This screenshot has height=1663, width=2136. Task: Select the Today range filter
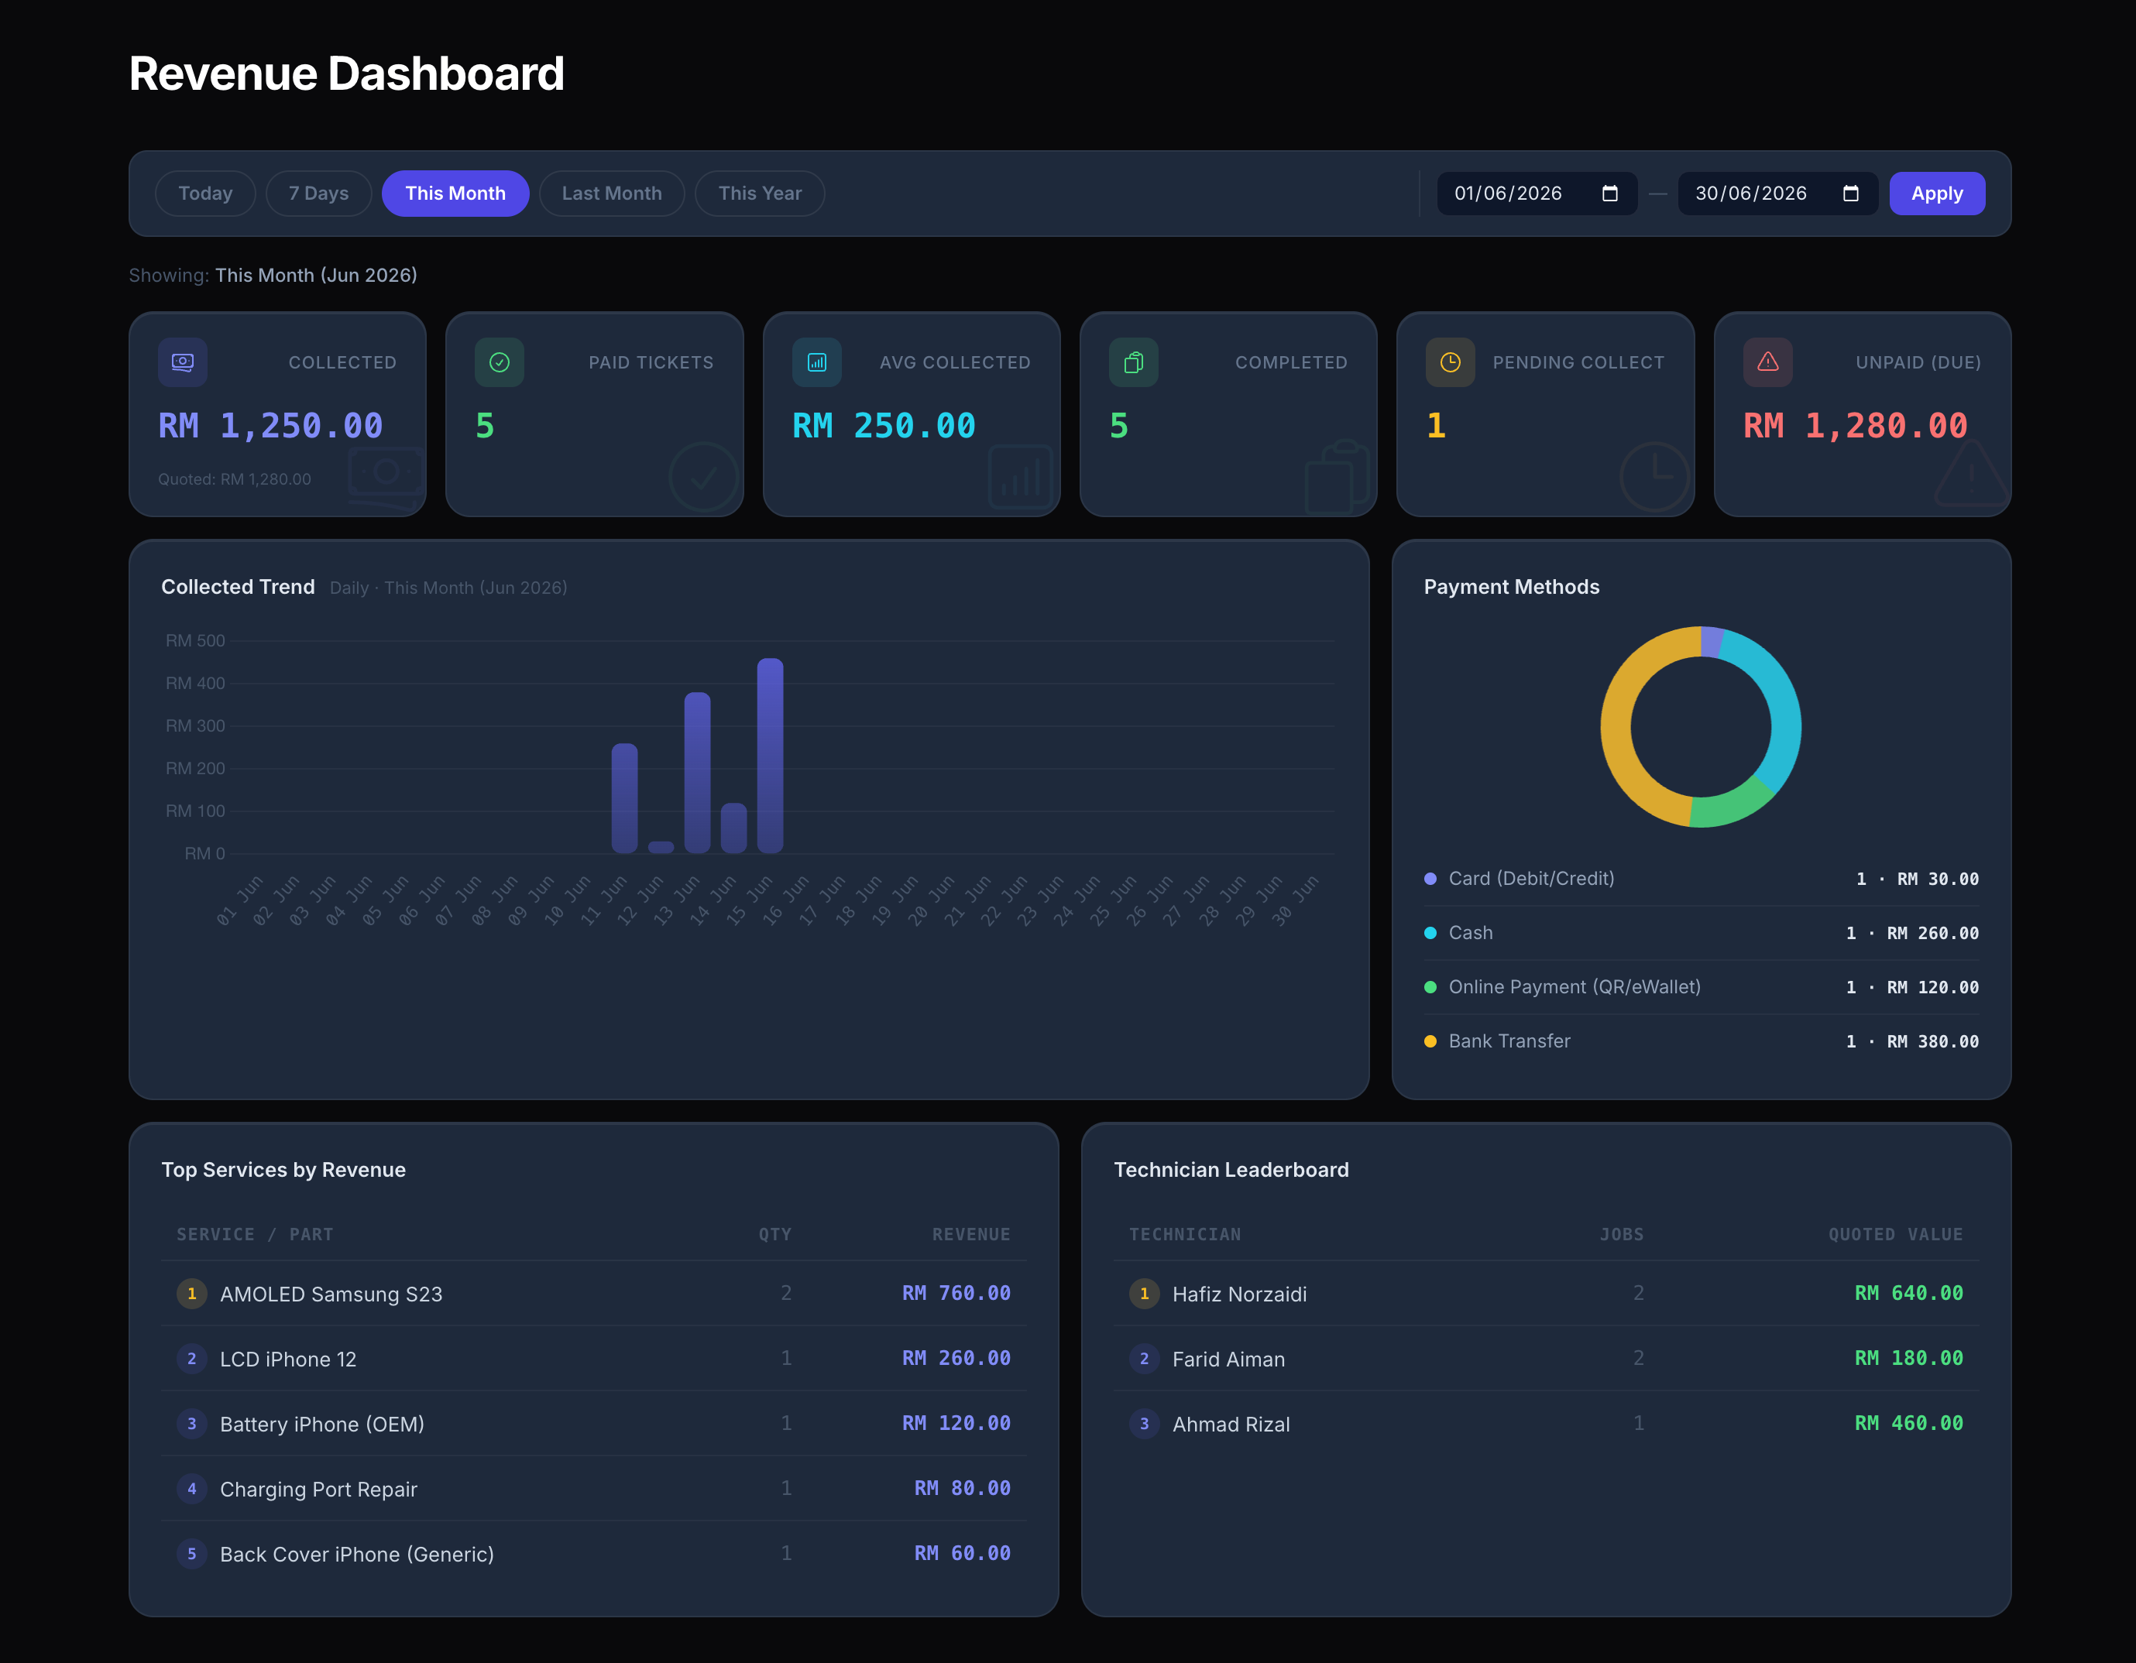(x=205, y=194)
